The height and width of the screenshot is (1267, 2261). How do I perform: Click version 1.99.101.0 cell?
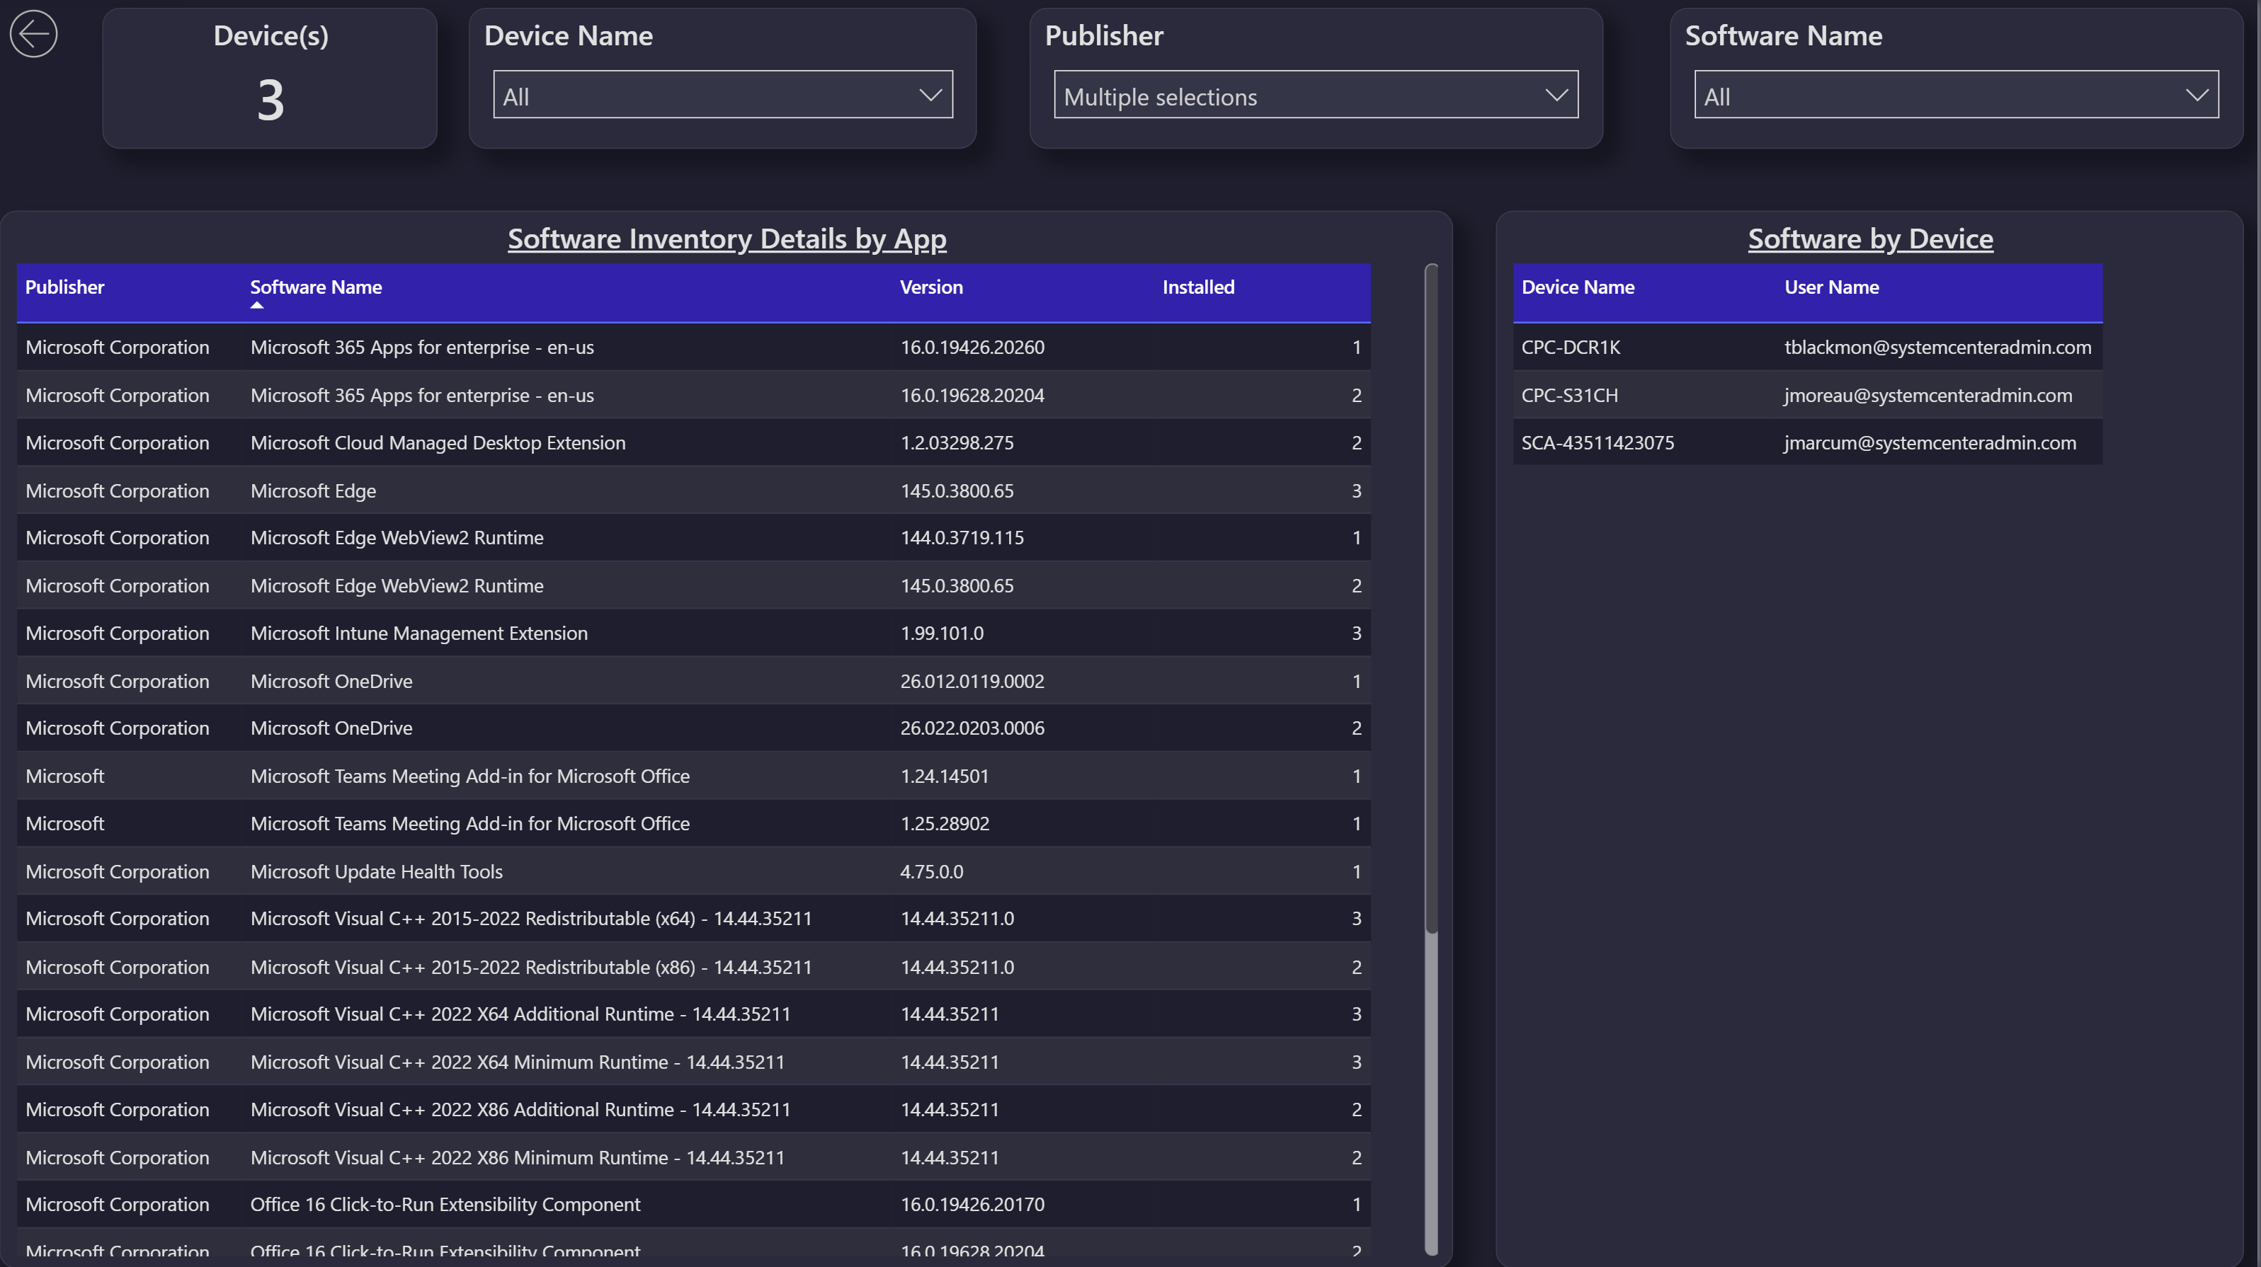pyautogui.click(x=942, y=633)
